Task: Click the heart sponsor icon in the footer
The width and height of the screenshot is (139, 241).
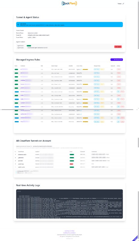Action: (60, 236)
